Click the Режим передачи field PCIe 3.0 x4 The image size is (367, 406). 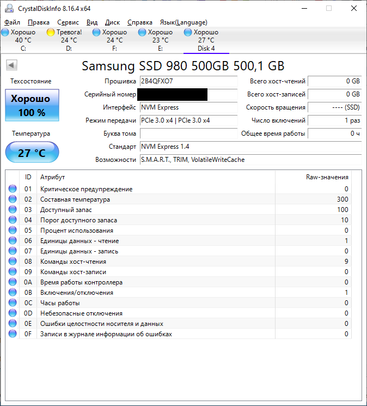click(188, 120)
